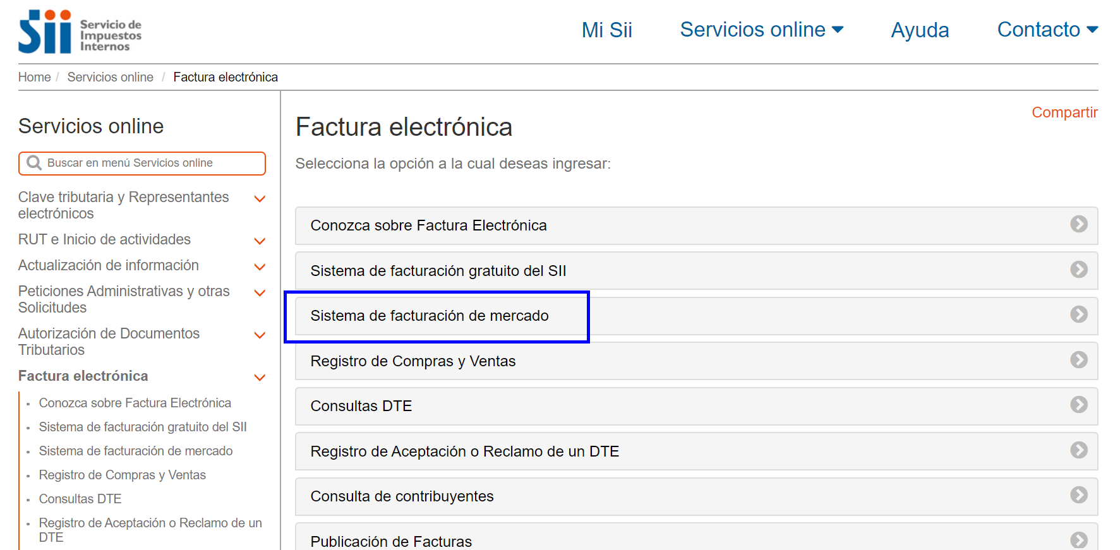The height and width of the screenshot is (550, 1120).
Task: Open the Contacto dropdown menu
Action: [x=1047, y=30]
